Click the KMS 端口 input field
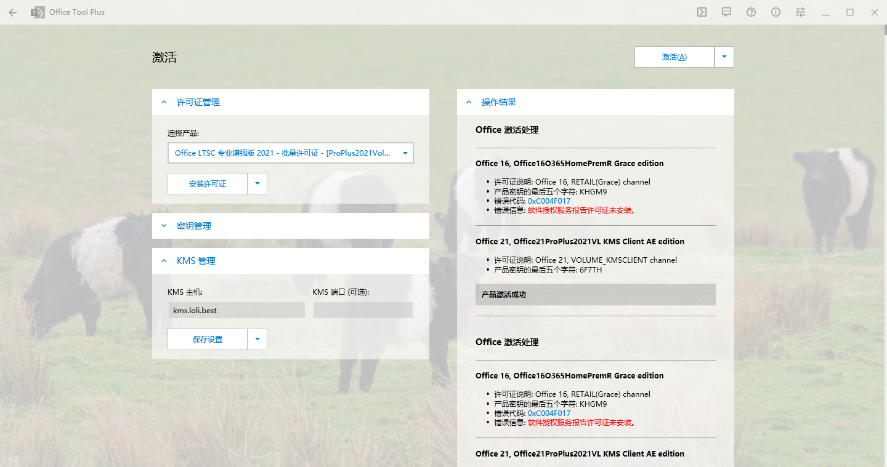The image size is (887, 467). (x=363, y=310)
